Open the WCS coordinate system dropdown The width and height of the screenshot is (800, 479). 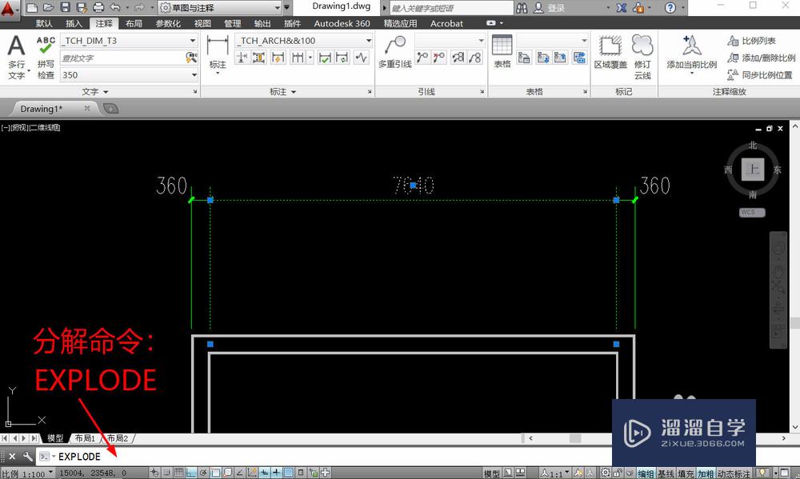(x=752, y=212)
